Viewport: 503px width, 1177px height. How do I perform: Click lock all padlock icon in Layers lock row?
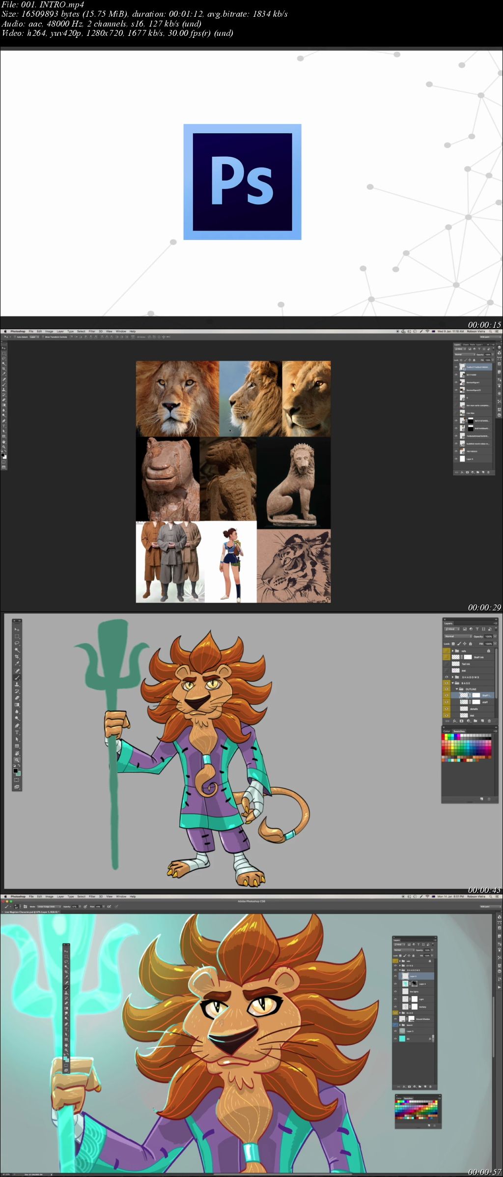pyautogui.click(x=471, y=644)
